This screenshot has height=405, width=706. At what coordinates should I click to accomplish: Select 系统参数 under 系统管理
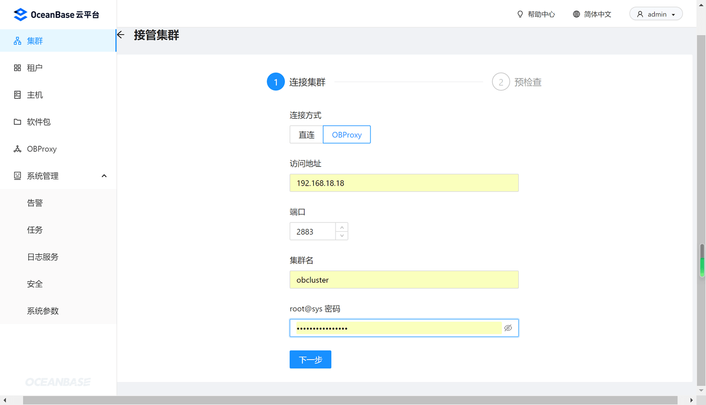[41, 310]
